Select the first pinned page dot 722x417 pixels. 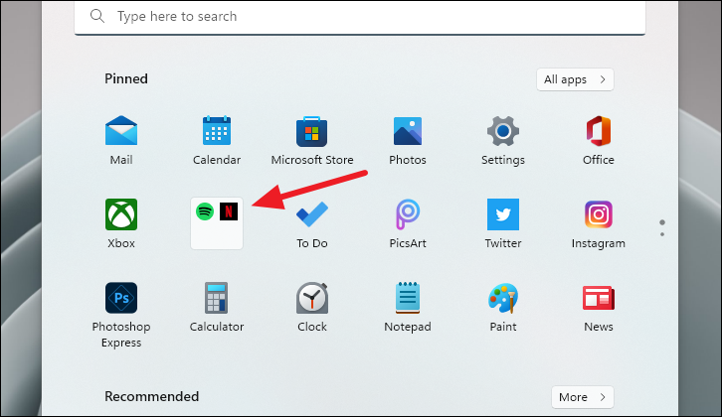point(662,222)
